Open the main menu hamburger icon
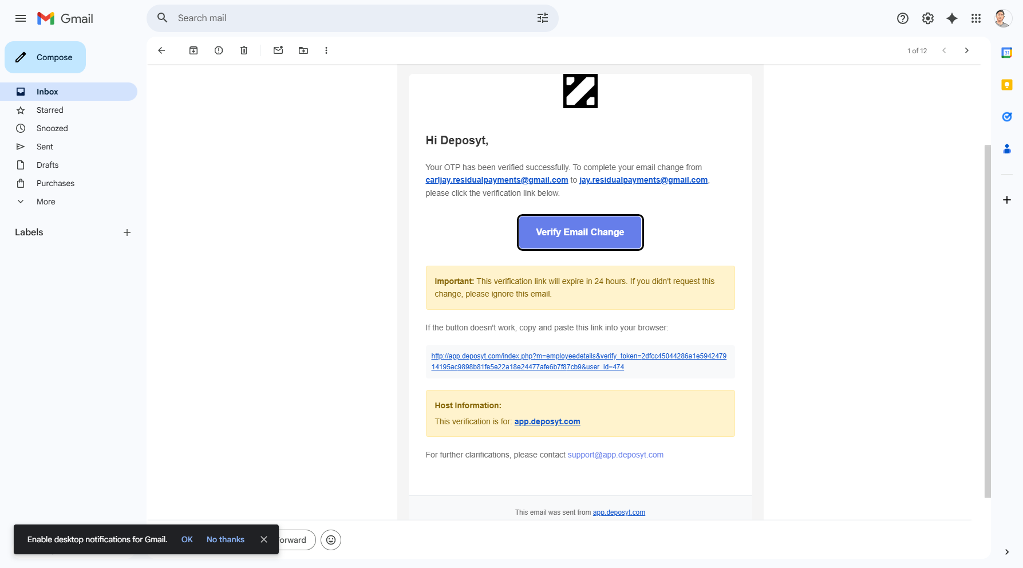1023x568 pixels. 21,18
